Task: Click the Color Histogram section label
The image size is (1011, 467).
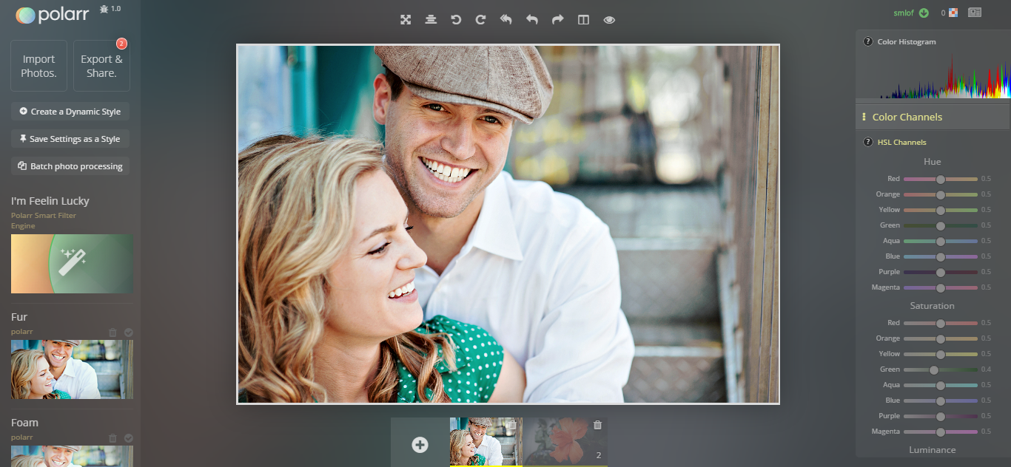Action: point(907,41)
